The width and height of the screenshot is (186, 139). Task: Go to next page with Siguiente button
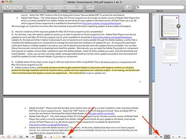(x=18, y=7)
